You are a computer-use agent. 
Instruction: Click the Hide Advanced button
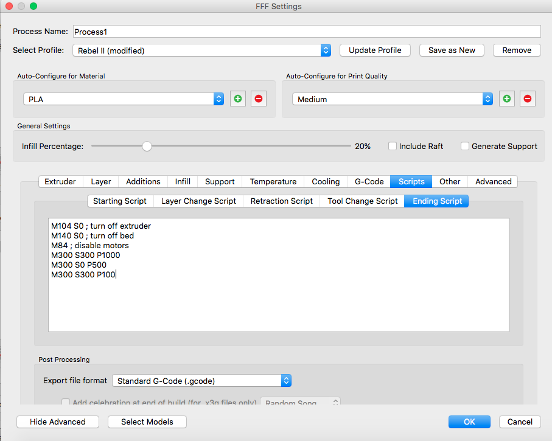[58, 422]
